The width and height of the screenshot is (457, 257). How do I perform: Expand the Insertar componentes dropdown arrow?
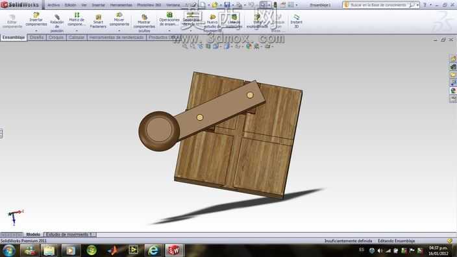click(36, 31)
